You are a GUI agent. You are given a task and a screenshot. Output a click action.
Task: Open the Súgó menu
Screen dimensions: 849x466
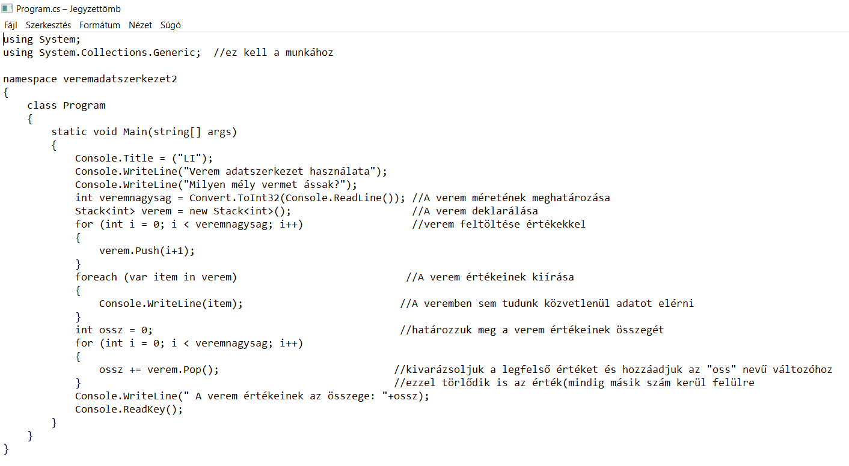[171, 25]
